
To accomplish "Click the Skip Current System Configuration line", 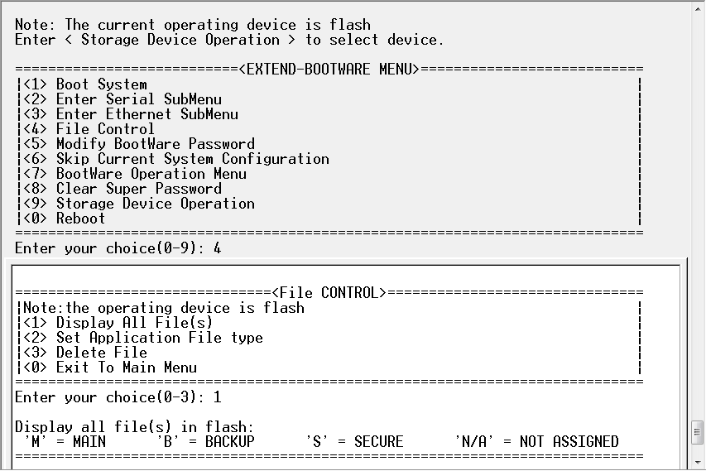I will pyautogui.click(x=192, y=159).
